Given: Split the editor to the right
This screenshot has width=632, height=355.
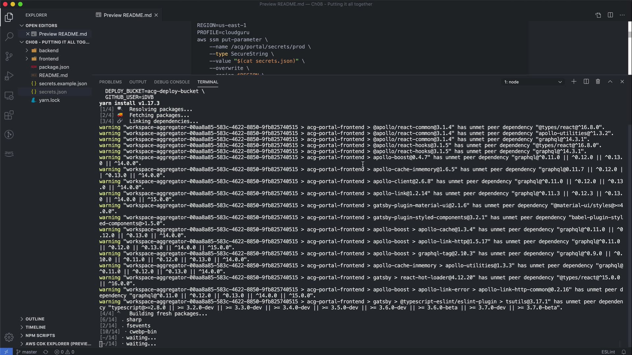Looking at the screenshot, I should pos(610,15).
